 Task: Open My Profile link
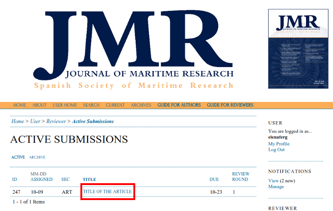click(x=279, y=144)
